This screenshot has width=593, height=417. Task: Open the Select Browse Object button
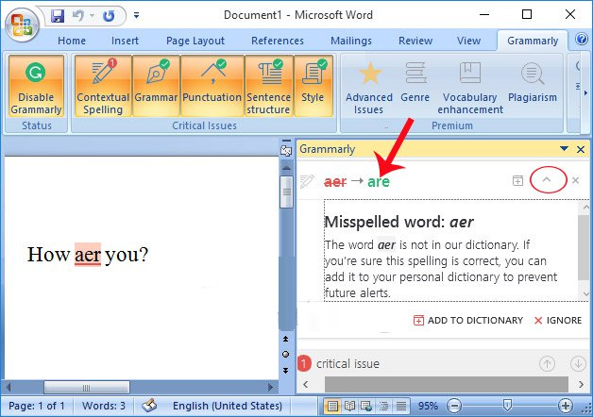coord(285,355)
